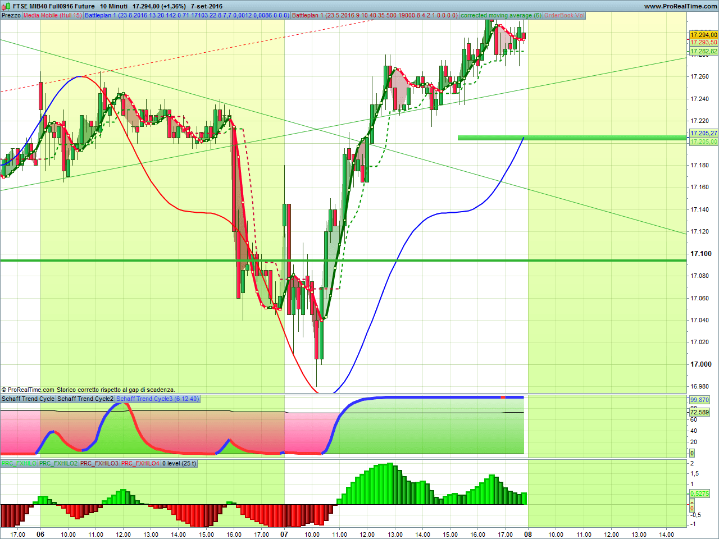Select the thick green 17.205 horizontal line

572,138
